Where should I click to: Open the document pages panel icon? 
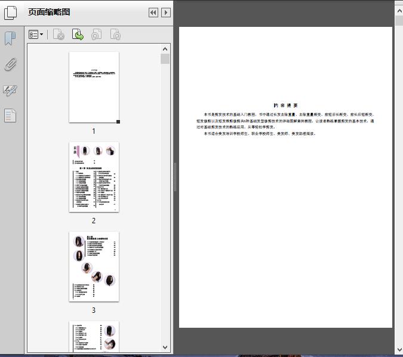point(10,115)
